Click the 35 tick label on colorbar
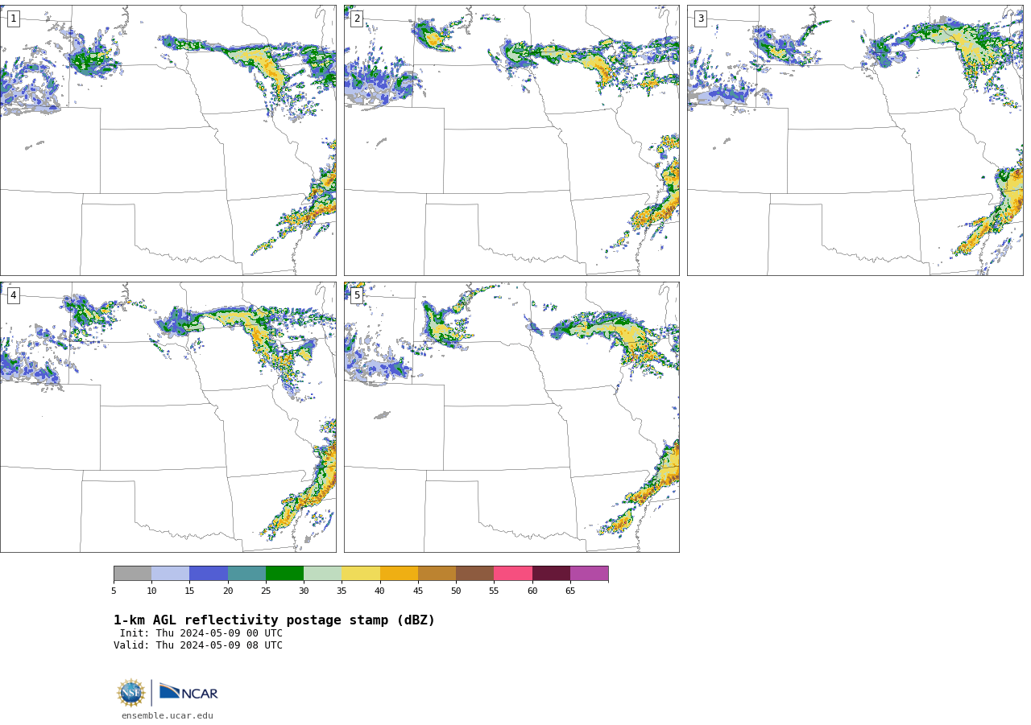1031x725 pixels. (342, 591)
